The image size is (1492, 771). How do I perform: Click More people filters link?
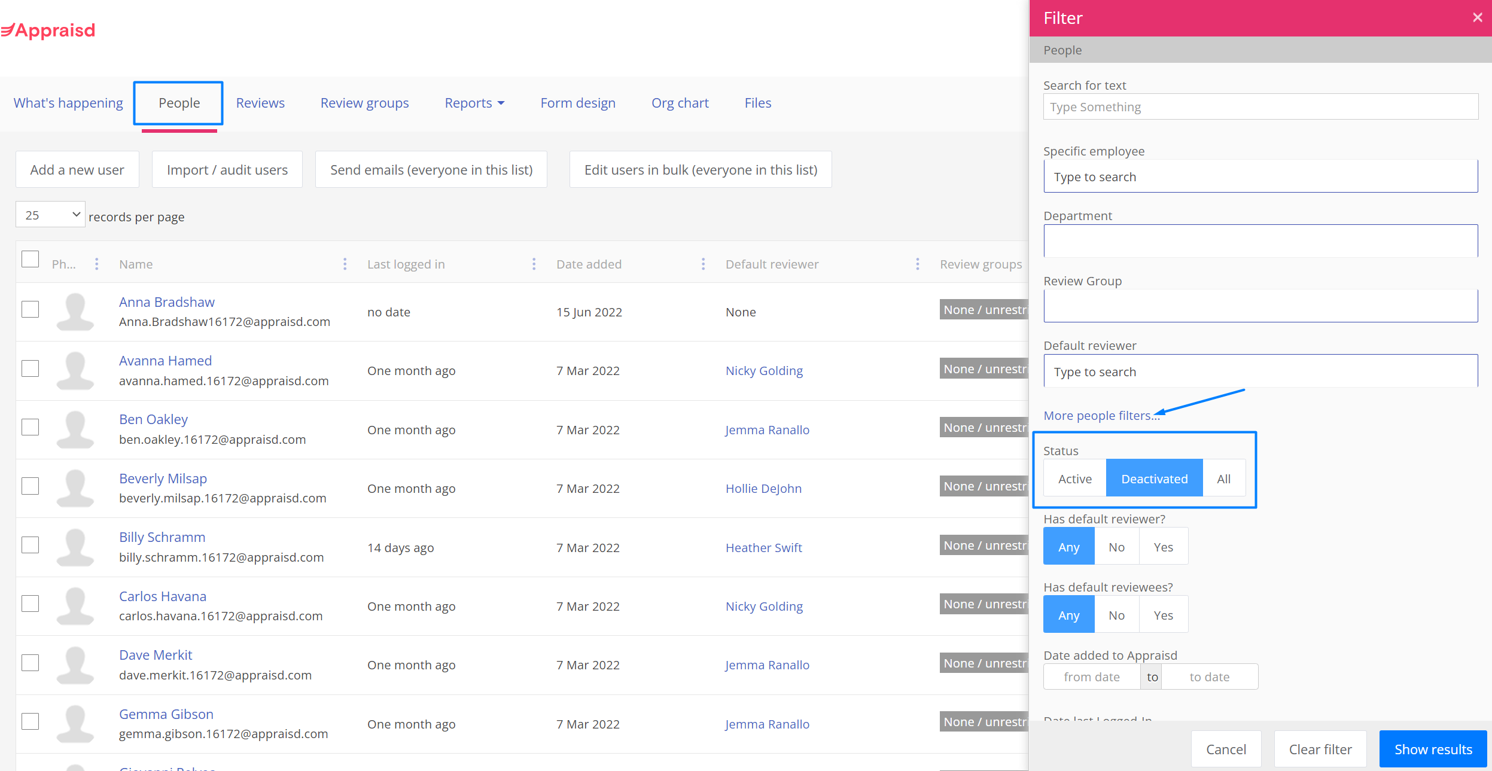pyautogui.click(x=1101, y=415)
